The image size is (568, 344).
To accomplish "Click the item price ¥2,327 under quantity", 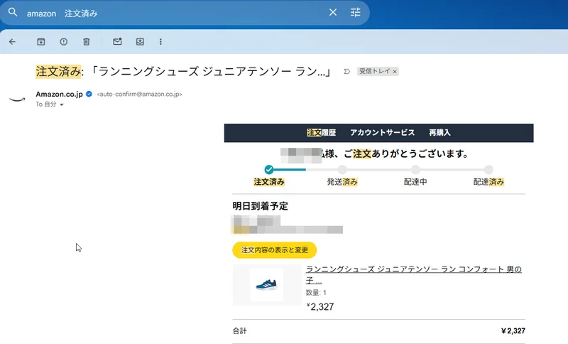I will [x=320, y=306].
